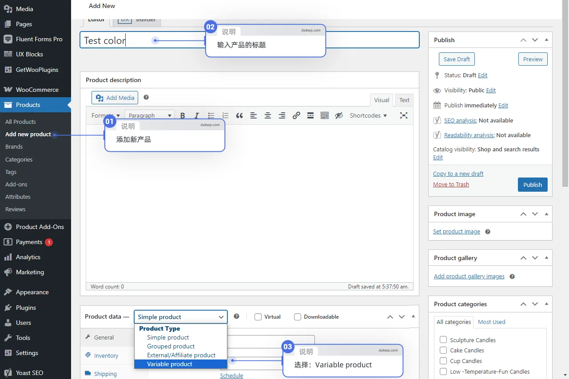Align text left in editor
Viewport: 569px width, 379px height.
pyautogui.click(x=254, y=115)
